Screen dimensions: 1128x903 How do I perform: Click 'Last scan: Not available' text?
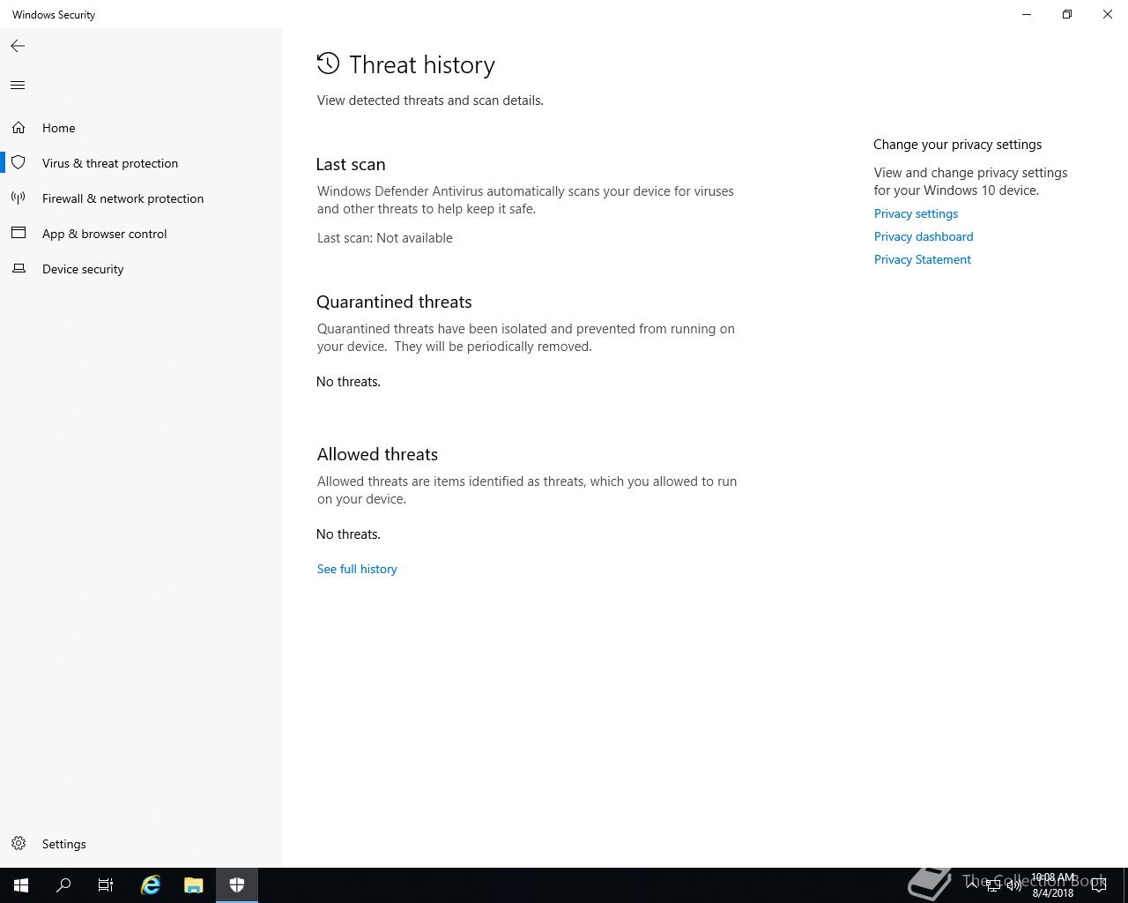pos(385,238)
